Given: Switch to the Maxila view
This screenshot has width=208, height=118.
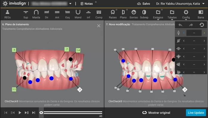Looking at the screenshot, I should coord(36,14).
